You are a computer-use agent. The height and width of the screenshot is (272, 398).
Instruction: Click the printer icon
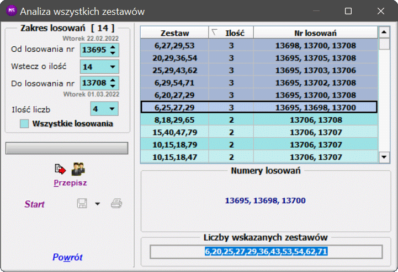[x=116, y=203]
